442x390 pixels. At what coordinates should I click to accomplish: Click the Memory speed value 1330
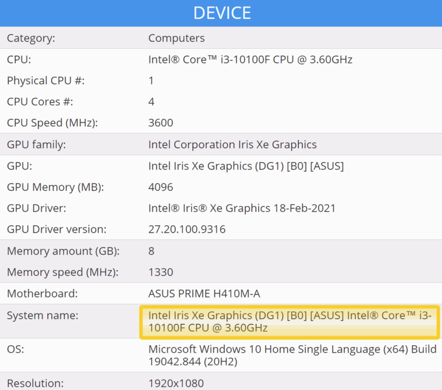[161, 272]
